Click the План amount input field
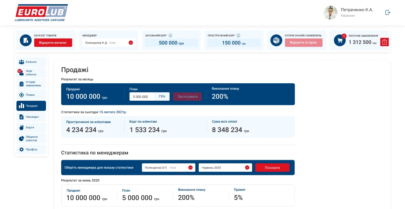405x209 pixels. (143, 97)
